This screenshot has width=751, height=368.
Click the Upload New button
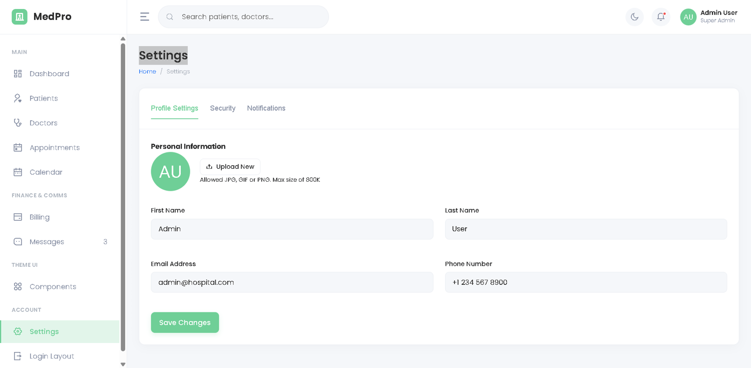(230, 167)
